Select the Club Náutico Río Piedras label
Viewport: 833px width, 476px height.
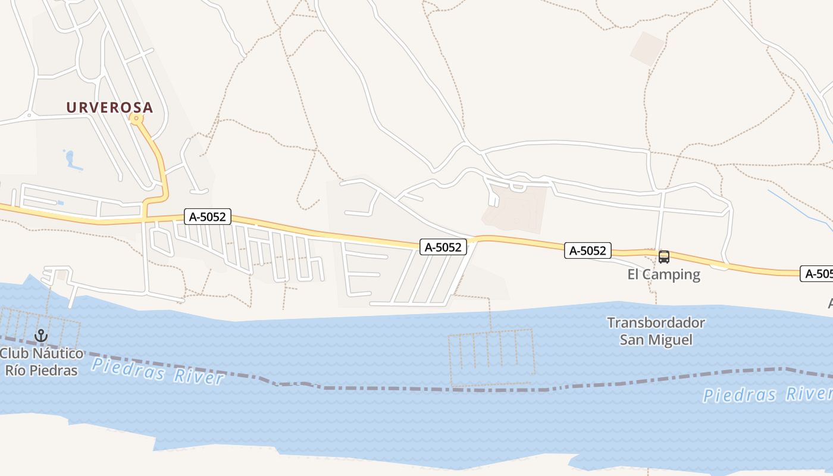tap(42, 362)
